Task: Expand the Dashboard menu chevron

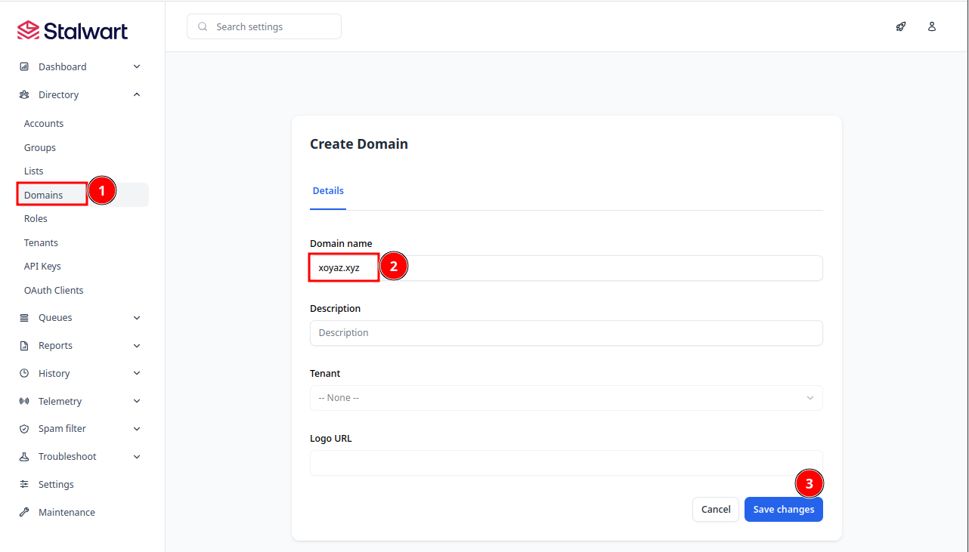Action: (137, 67)
